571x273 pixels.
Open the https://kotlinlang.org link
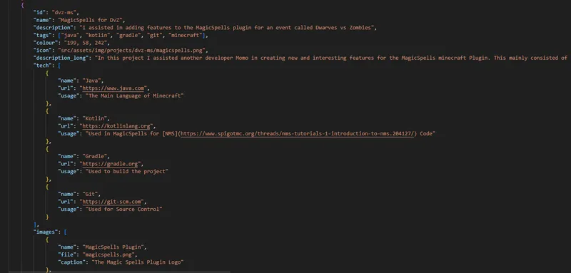116,126
